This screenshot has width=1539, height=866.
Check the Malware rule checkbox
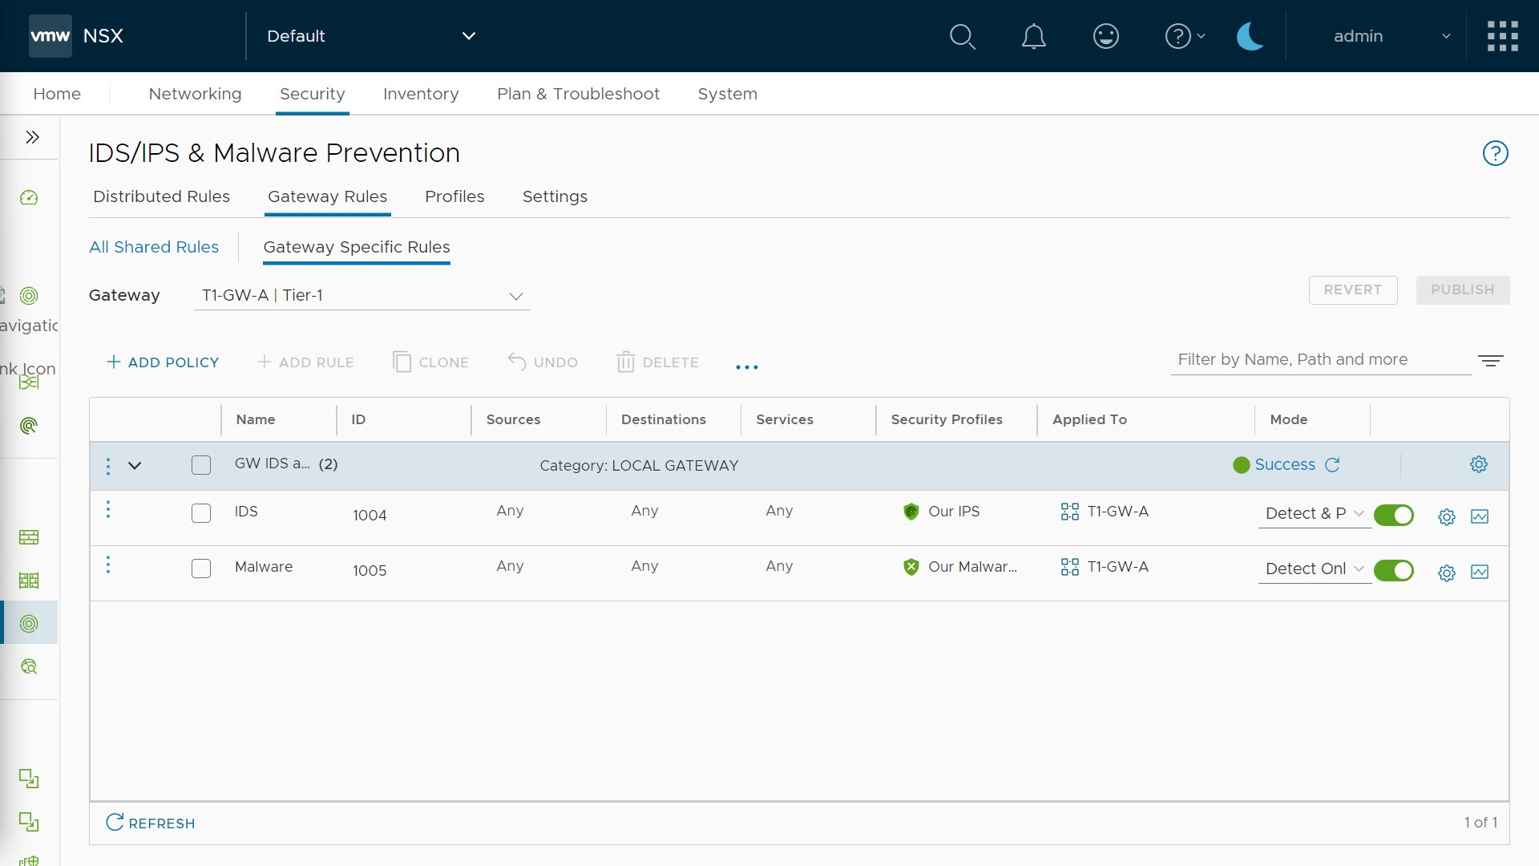point(201,569)
